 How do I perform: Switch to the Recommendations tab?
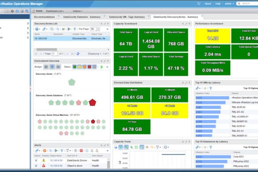pos(44,17)
